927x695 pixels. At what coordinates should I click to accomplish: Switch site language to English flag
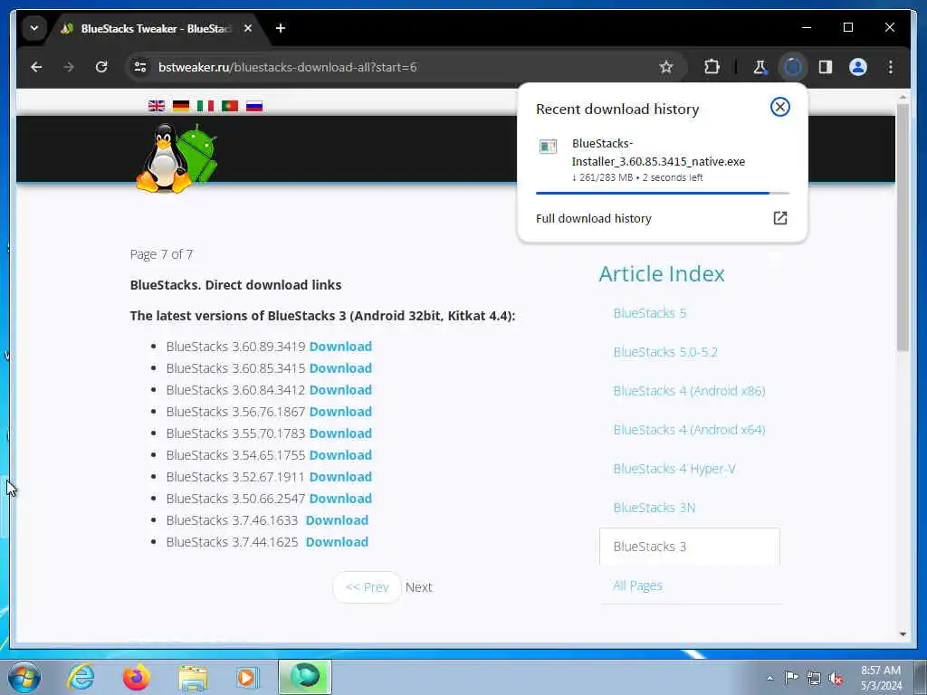pos(157,106)
